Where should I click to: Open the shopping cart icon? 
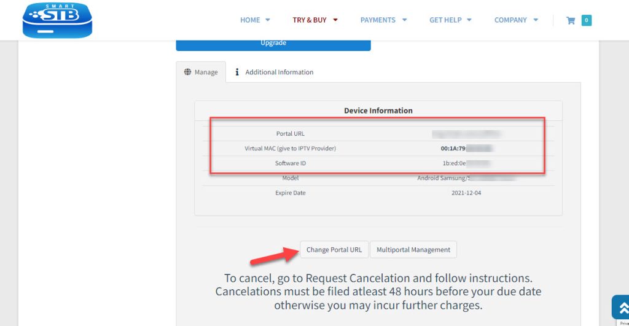(x=571, y=20)
